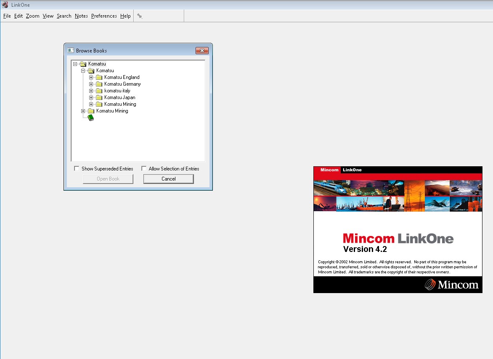Open the Search menu
This screenshot has width=493, height=359.
(x=64, y=16)
